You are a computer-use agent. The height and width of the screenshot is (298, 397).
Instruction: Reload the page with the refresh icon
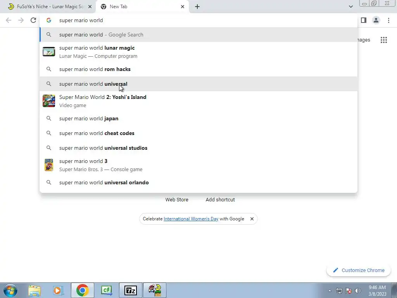[33, 20]
